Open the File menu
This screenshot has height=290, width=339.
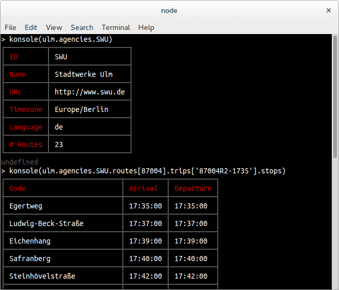10,27
